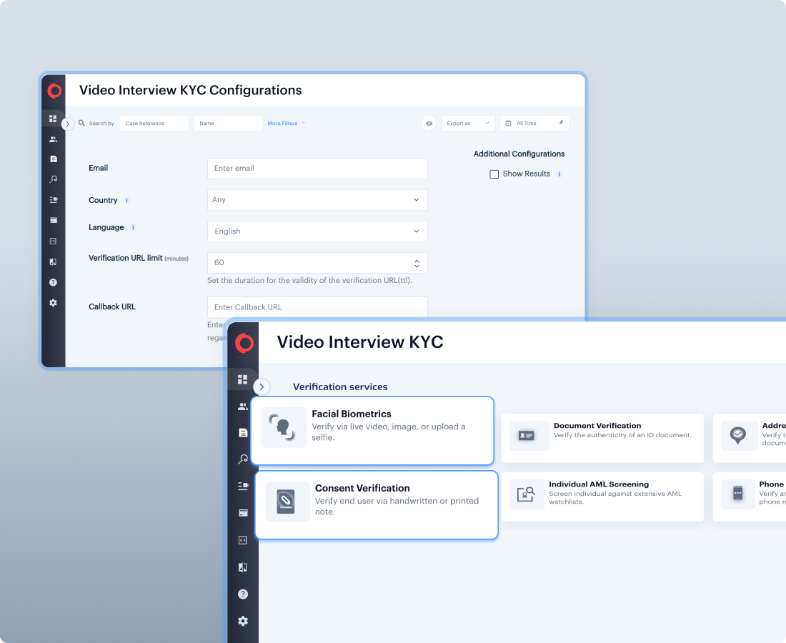Click the Document Verification ID card icon
Screen dimensions: 786x643
pos(529,435)
